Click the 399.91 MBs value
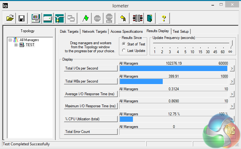 click(174, 76)
